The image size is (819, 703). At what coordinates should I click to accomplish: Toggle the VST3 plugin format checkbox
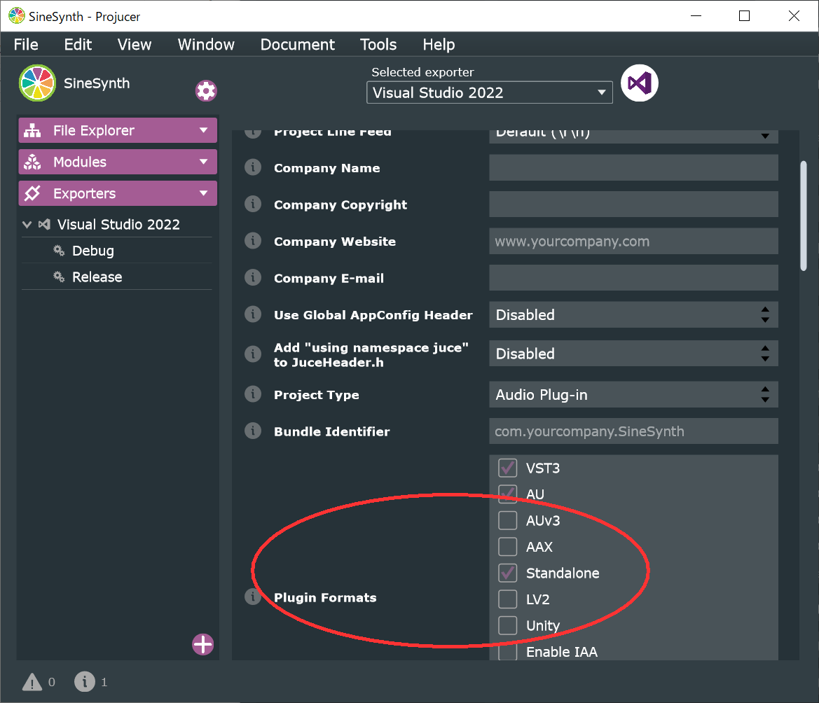[508, 468]
